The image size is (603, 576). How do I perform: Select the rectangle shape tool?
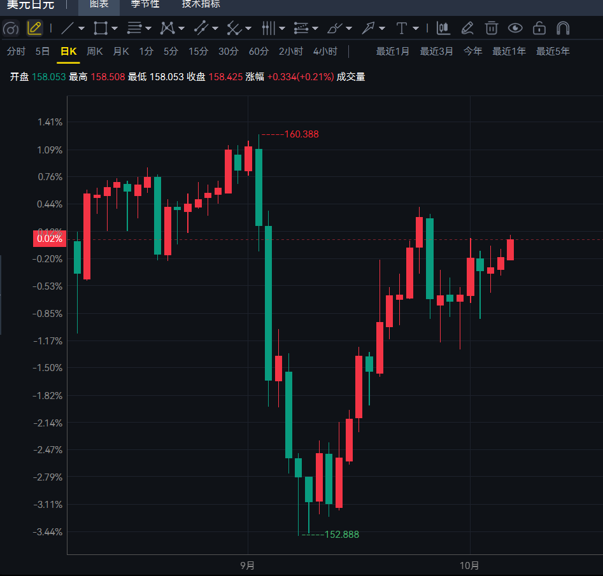101,29
